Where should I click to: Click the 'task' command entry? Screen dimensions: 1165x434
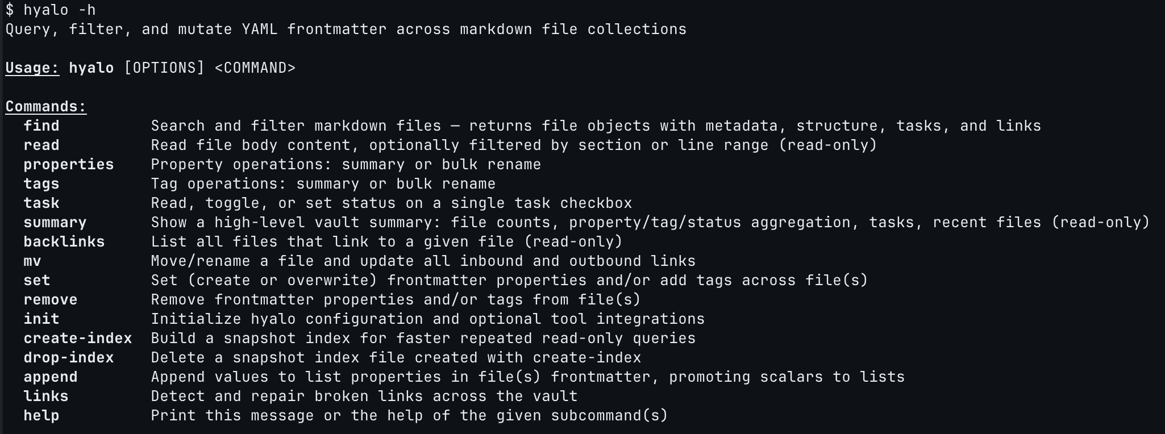[41, 203]
